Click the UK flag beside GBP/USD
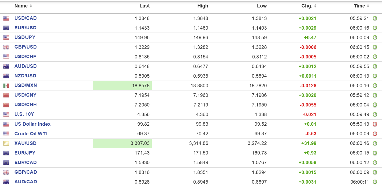This screenshot has width=382, height=186. 6,47
